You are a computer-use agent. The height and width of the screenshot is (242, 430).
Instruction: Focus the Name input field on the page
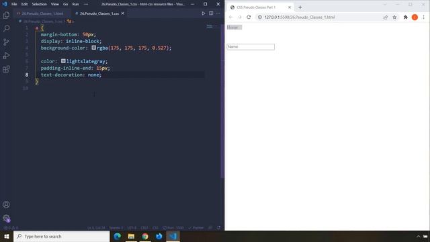click(x=251, y=47)
